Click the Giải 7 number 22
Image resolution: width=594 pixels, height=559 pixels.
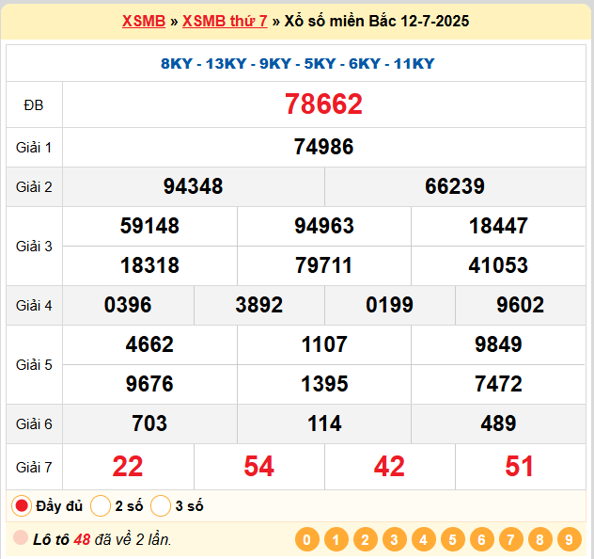[128, 467]
